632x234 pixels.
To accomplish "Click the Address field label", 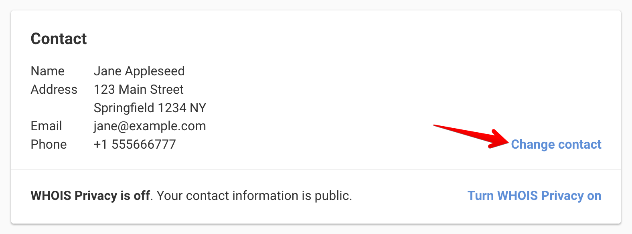I will click(x=54, y=89).
